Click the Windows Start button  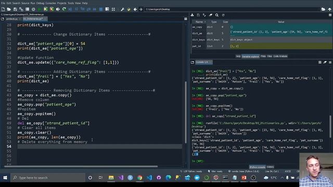[x=5, y=178]
